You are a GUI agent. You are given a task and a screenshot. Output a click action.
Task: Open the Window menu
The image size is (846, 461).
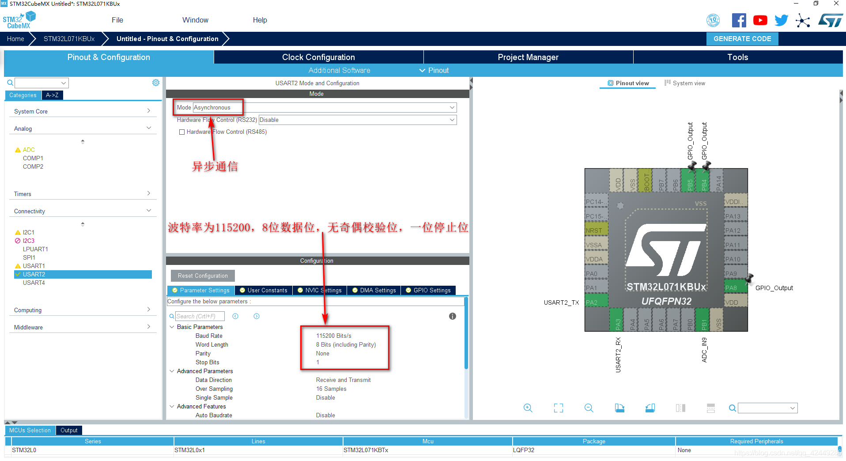(195, 20)
